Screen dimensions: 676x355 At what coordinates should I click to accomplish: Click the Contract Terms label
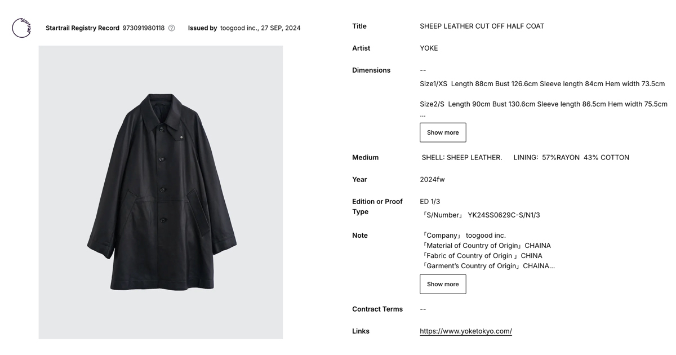[x=377, y=309]
